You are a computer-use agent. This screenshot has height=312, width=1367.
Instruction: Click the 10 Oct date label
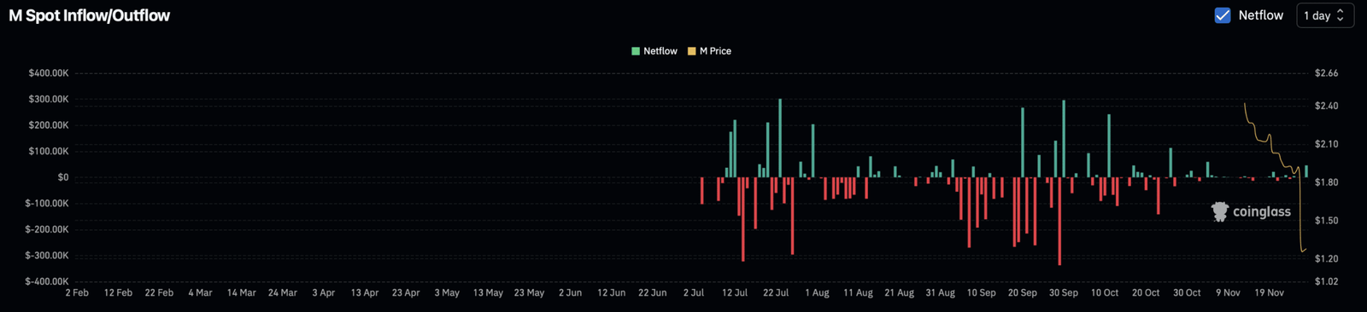click(1105, 292)
